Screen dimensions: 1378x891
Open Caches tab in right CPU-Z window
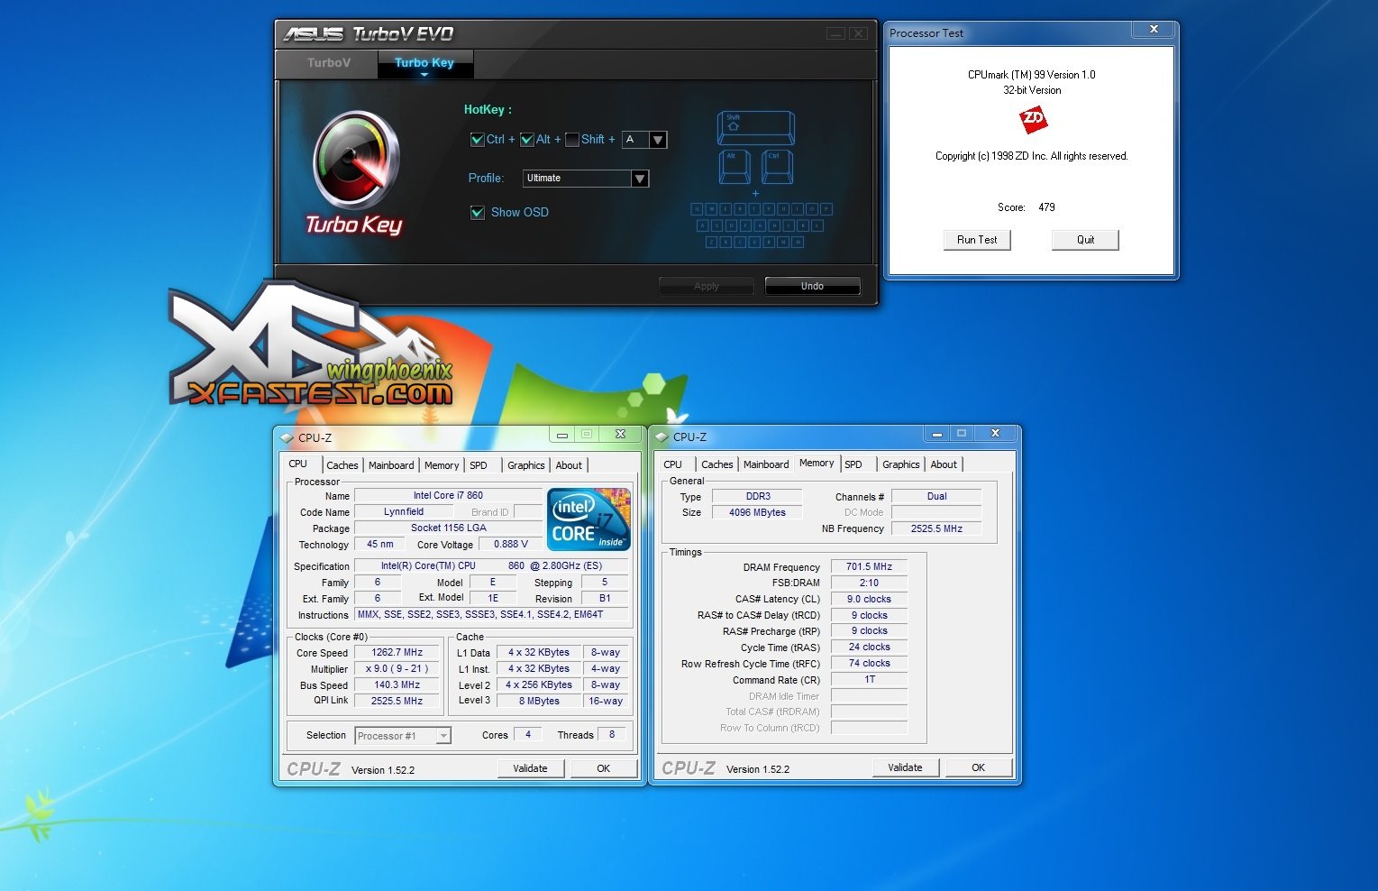pos(717,464)
